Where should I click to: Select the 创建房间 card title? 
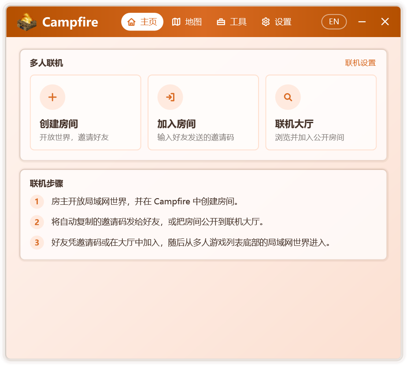tap(59, 124)
